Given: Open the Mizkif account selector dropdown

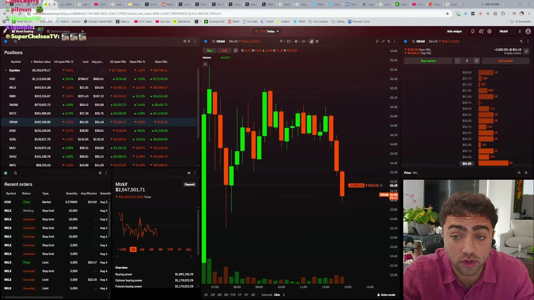Looking at the screenshot, I should 509,31.
